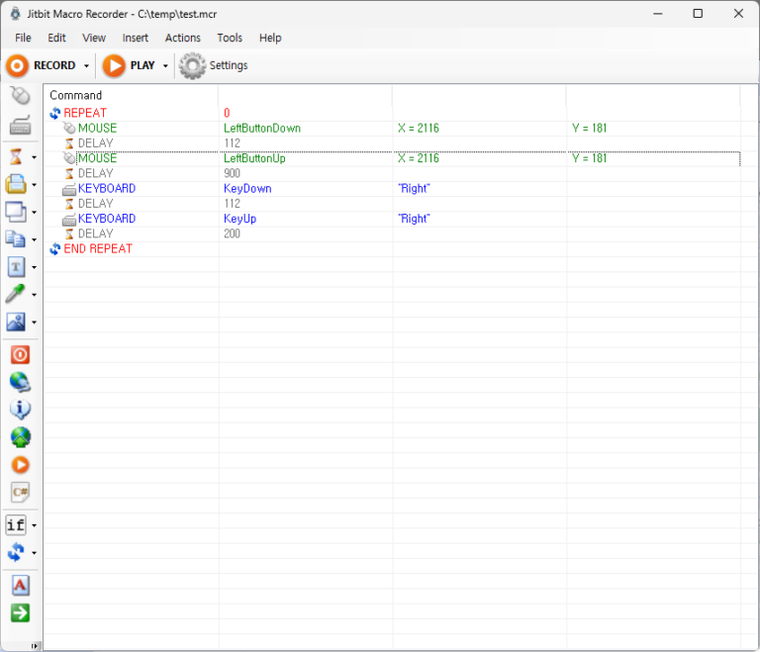The height and width of the screenshot is (652, 760).
Task: Click the window command icon in the sidebar
Action: 16,212
